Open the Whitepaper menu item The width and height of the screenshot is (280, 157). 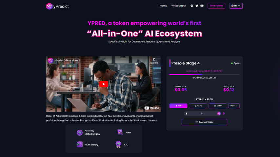pos(179,6)
